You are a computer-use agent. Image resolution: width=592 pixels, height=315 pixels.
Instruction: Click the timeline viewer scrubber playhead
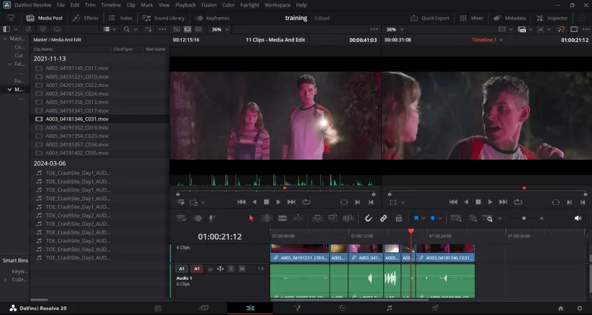524,189
